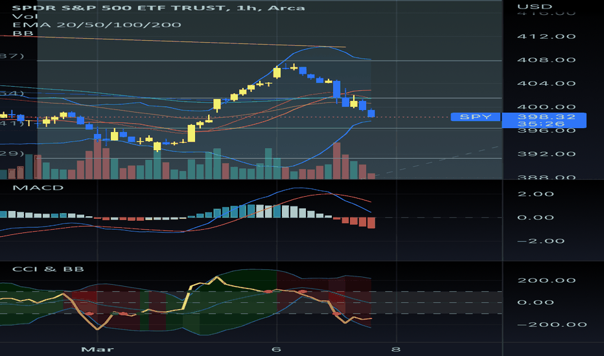Image resolution: width=604 pixels, height=356 pixels.
Task: Click the 412.00 price axis level
Action: [x=546, y=36]
